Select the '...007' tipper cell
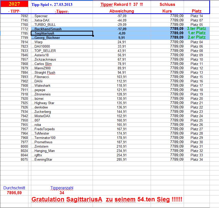The height and width of the screenshot is (208, 219). [62, 120]
